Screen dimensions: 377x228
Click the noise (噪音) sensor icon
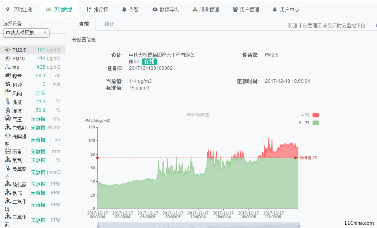8,76
